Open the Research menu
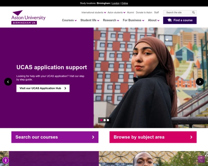Viewport: 208px width, 166px height. tap(111, 20)
